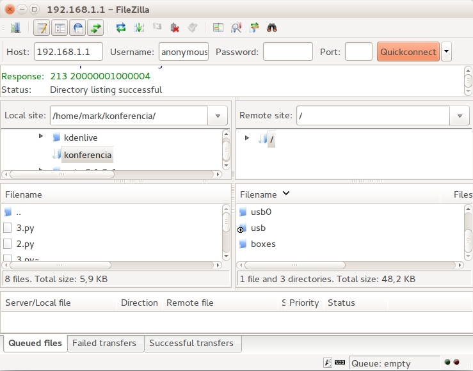Open Quickconnect history dropdown arrow
Viewport: 473px width, 371px height.
click(447, 52)
